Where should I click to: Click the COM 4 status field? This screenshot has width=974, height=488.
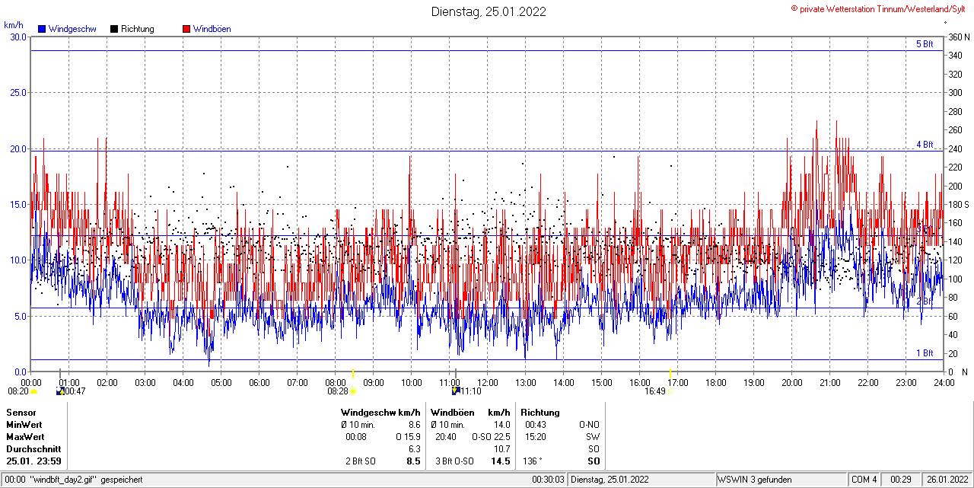pyautogui.click(x=864, y=480)
